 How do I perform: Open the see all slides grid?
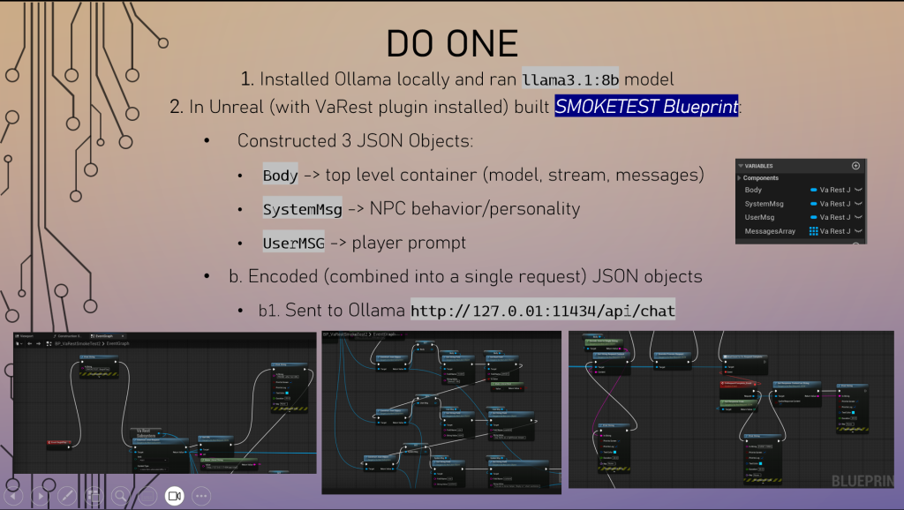click(93, 496)
